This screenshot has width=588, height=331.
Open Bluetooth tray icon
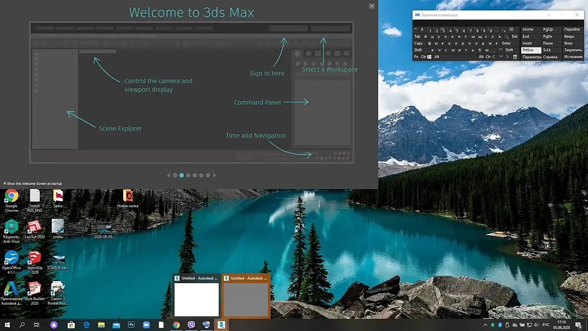pos(500,325)
